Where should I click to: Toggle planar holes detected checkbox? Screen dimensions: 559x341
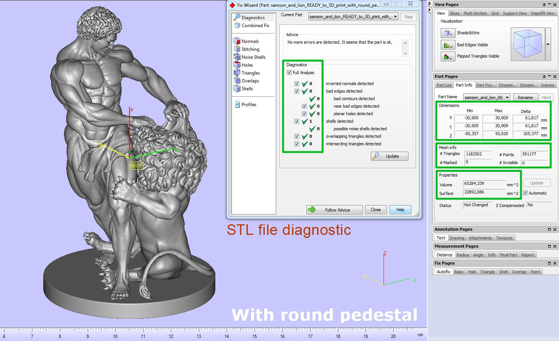(304, 114)
